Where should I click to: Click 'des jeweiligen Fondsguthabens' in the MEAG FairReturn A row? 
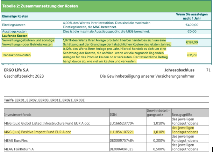(x=185, y=147)
